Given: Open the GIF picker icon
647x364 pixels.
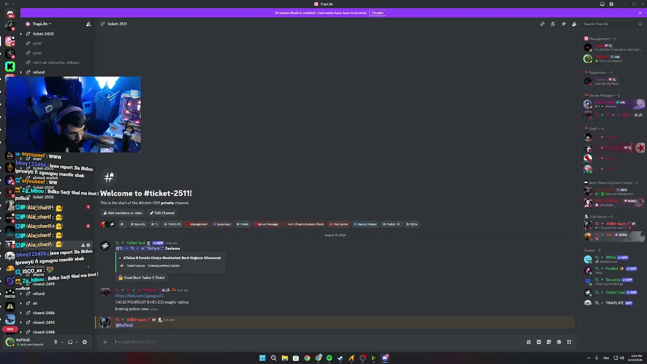Looking at the screenshot, I should (539, 342).
